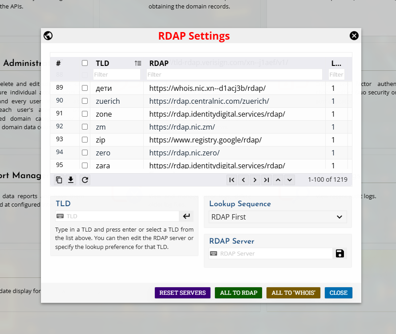Close RDAP Settings with the X icon

[x=354, y=36]
